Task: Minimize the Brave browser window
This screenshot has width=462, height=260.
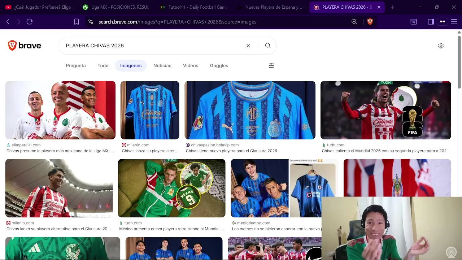Action: tap(420, 7)
